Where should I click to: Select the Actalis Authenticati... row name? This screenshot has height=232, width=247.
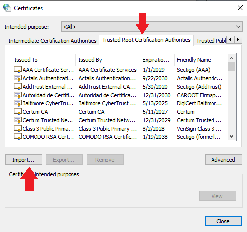pyautogui.click(x=48, y=78)
